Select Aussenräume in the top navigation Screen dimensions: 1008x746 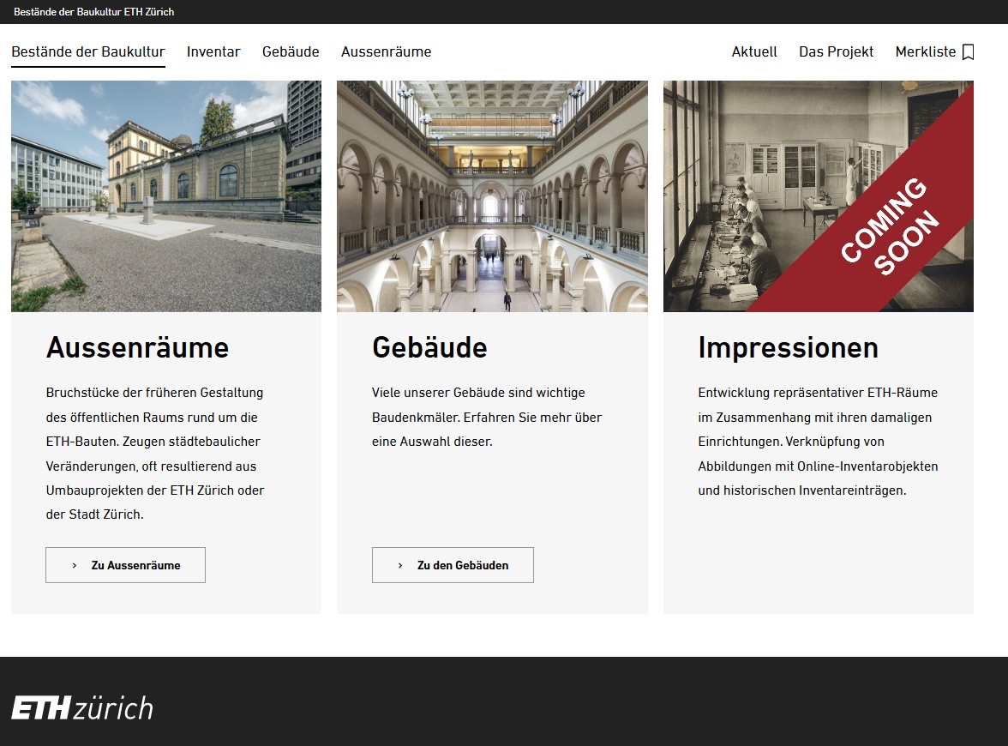click(x=386, y=51)
